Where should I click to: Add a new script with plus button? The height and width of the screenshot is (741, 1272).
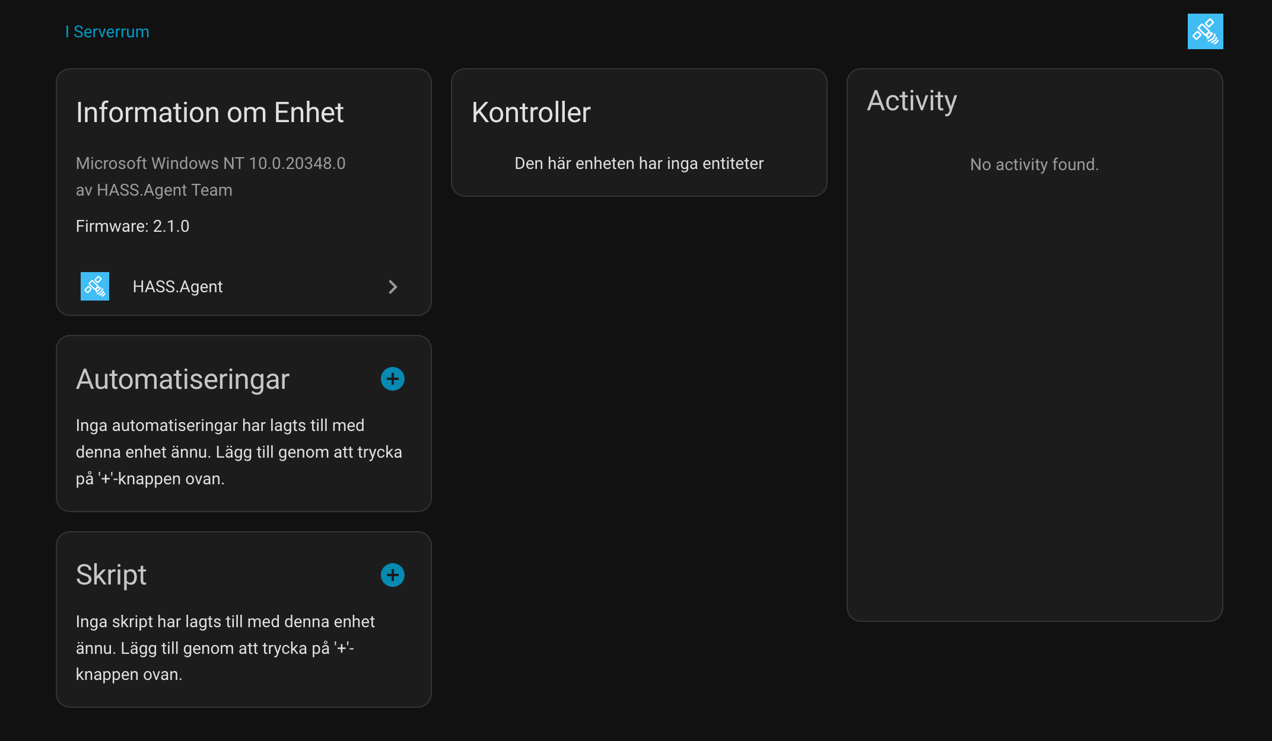coord(392,574)
